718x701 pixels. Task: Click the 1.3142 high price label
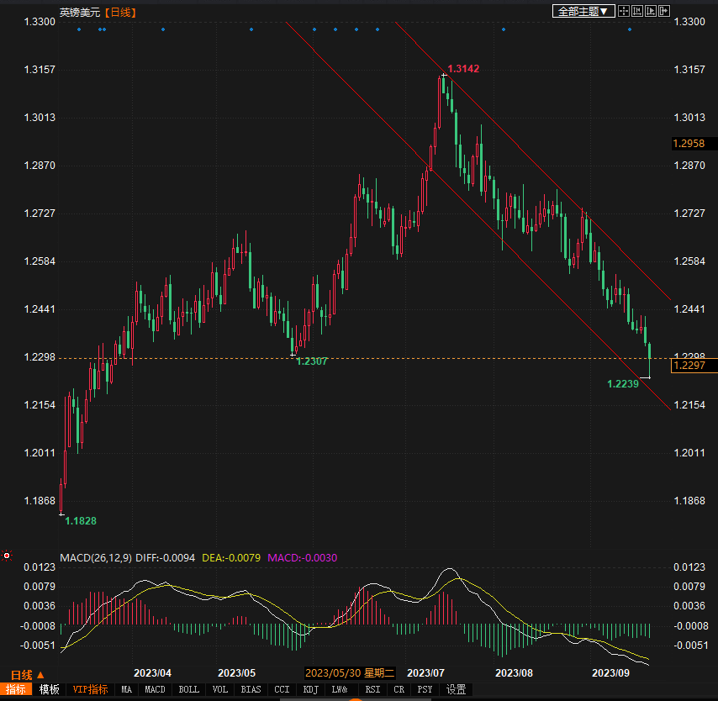[x=463, y=69]
